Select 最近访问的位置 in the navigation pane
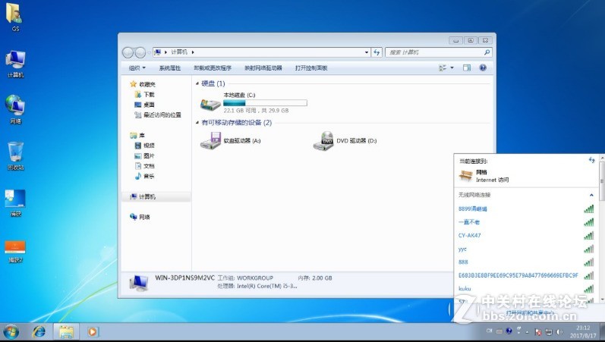The image size is (605, 342). pyautogui.click(x=157, y=115)
